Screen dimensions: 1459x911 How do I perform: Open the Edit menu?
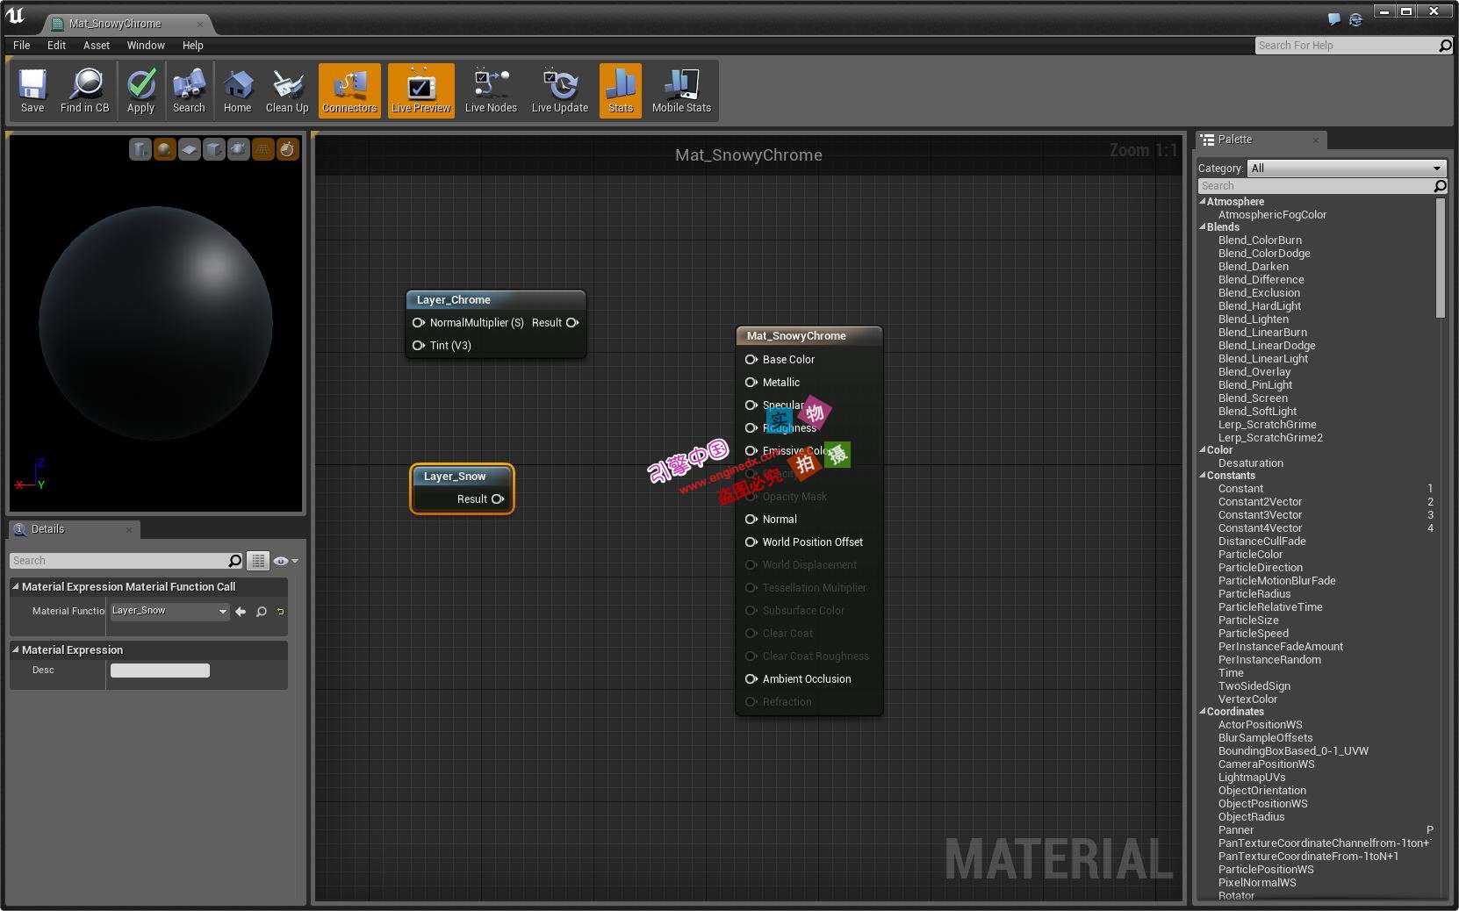coord(57,46)
